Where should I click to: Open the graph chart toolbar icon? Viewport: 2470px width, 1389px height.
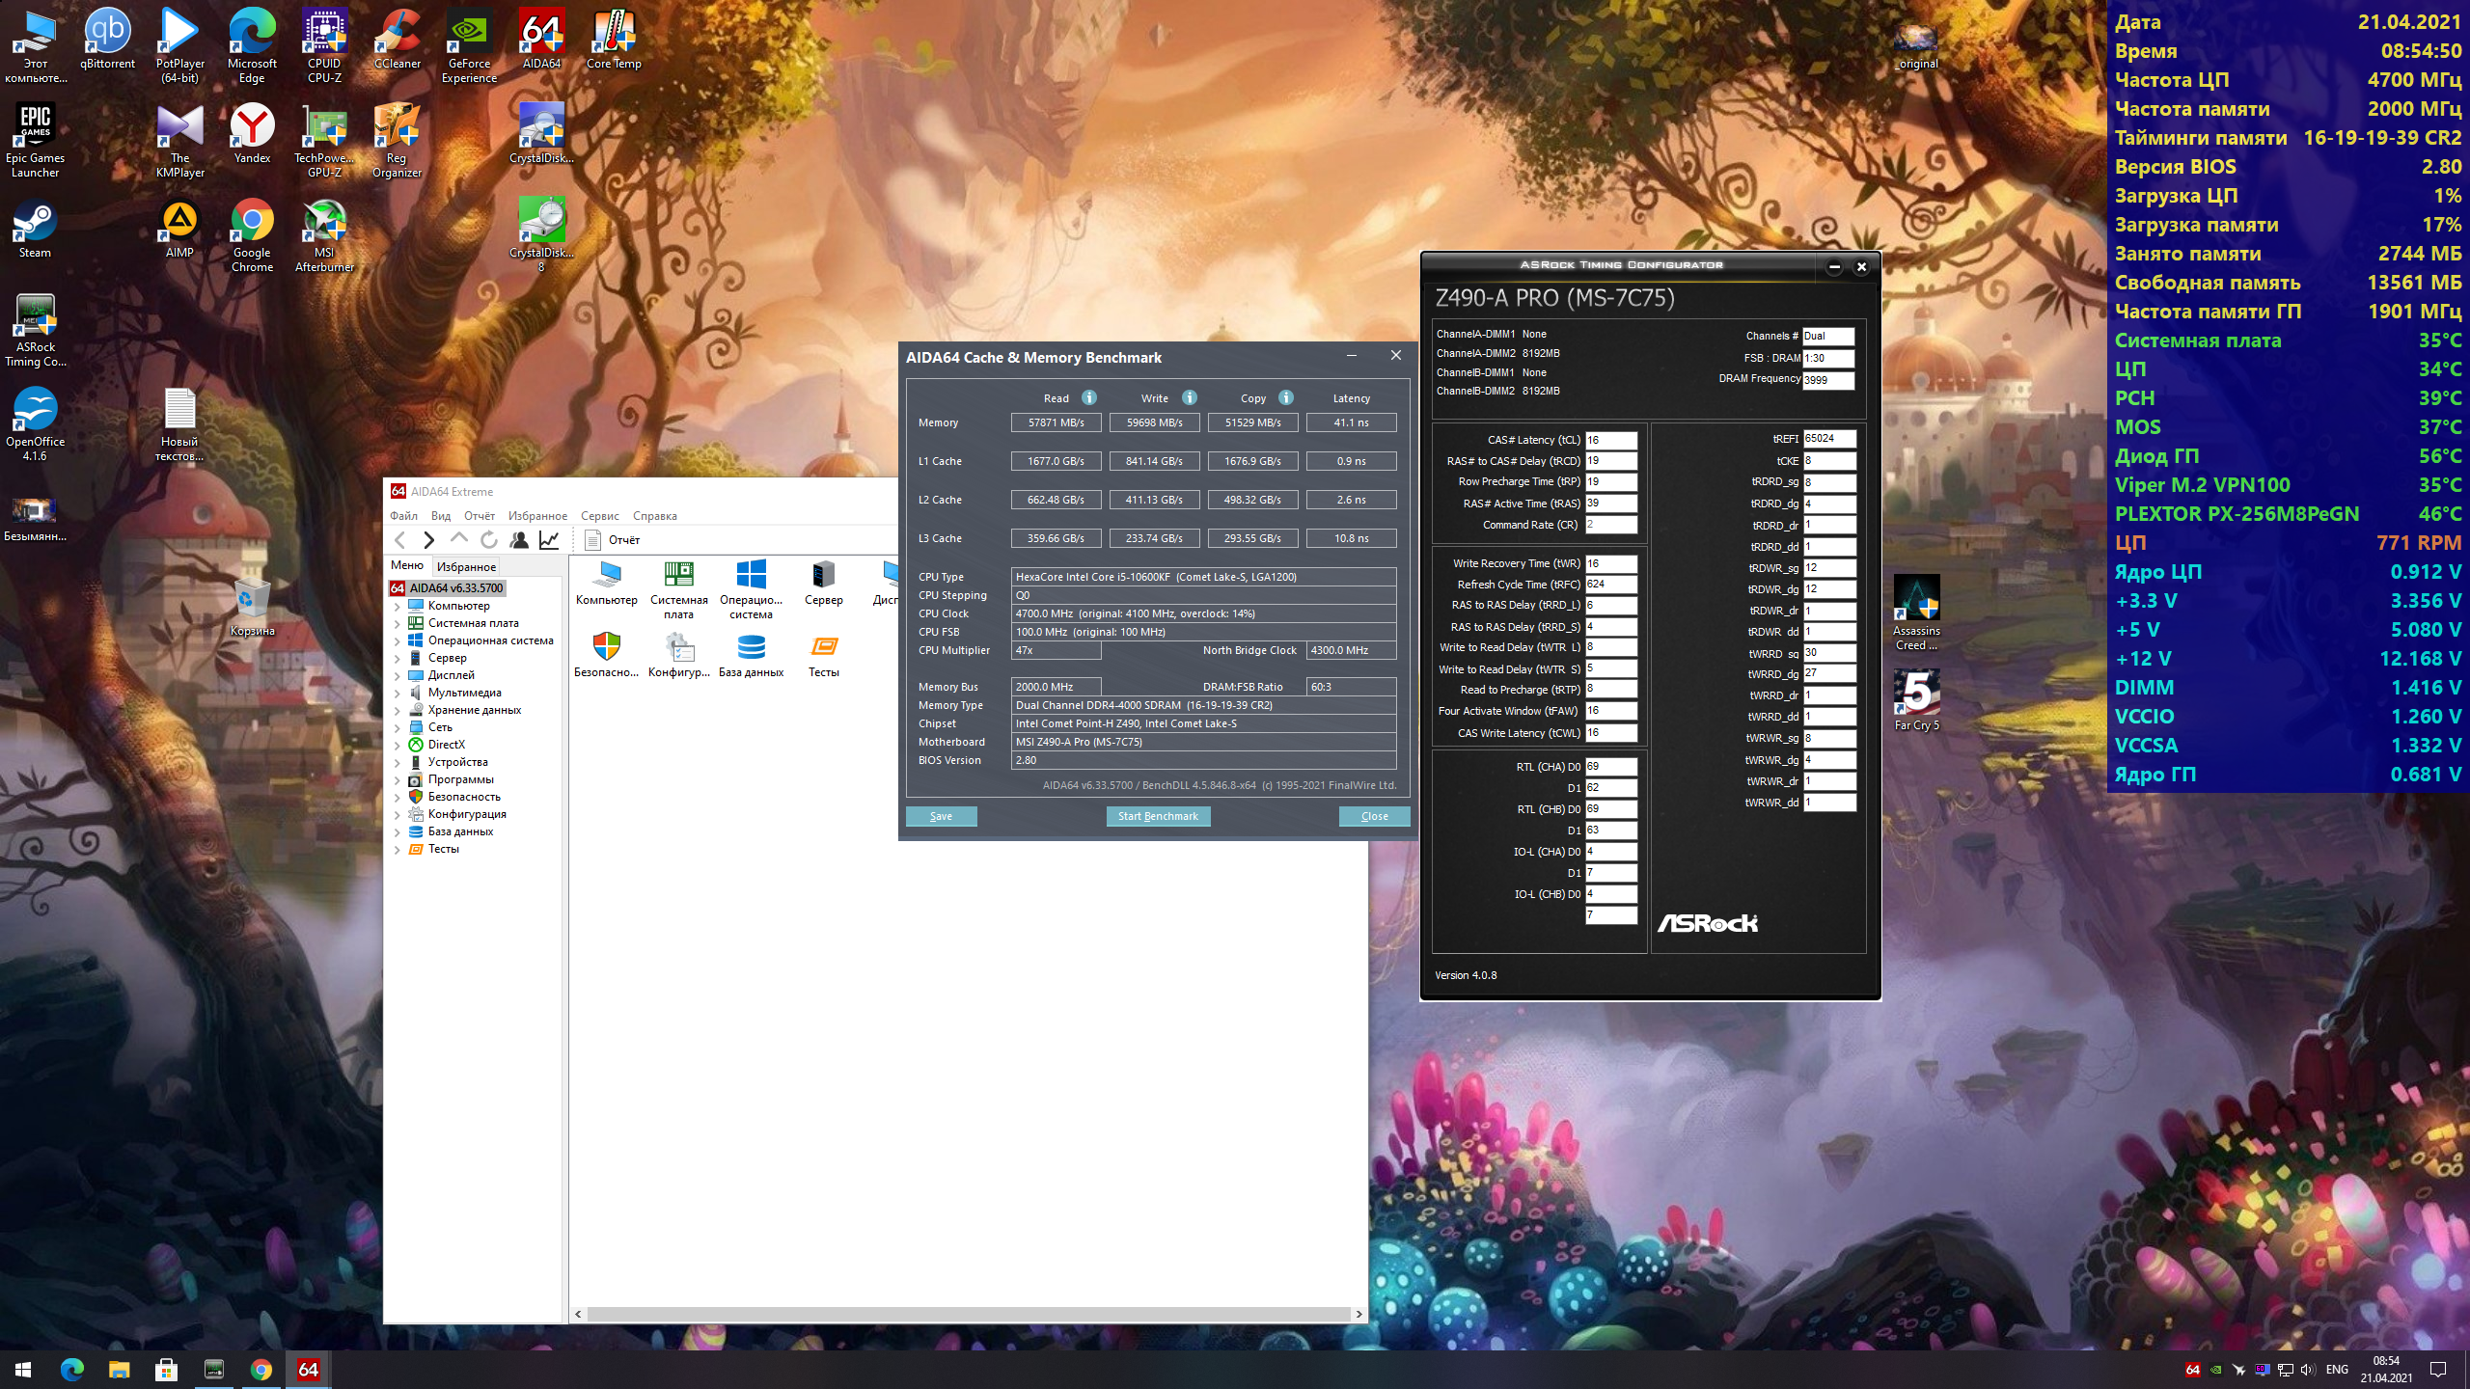point(549,540)
